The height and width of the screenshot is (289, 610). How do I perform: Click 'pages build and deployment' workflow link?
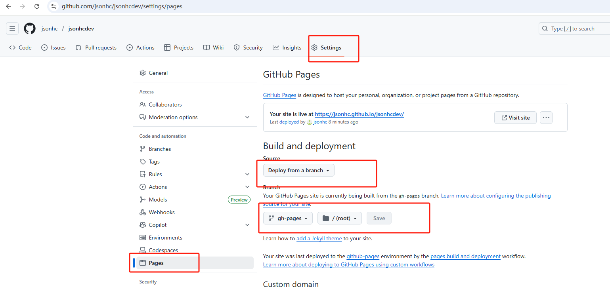coord(465,256)
